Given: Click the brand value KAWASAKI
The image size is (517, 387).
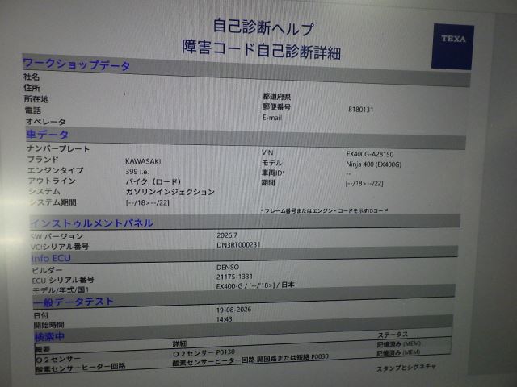Looking at the screenshot, I should [143, 161].
